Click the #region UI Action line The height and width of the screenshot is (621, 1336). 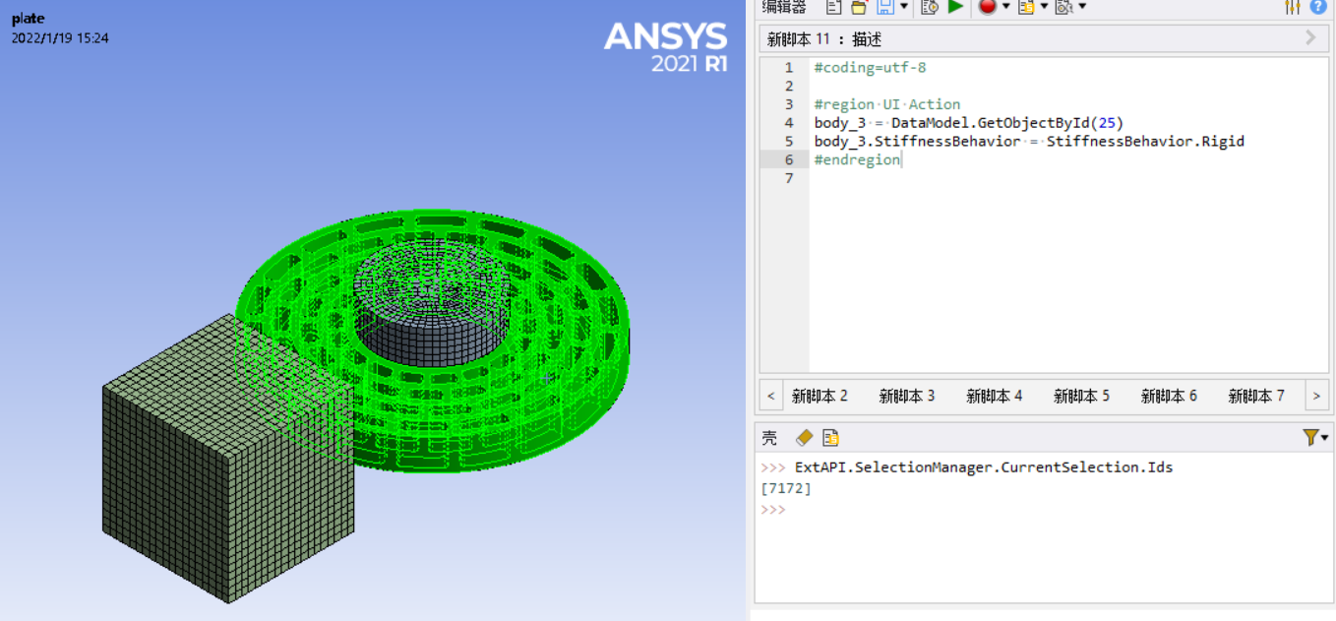887,104
